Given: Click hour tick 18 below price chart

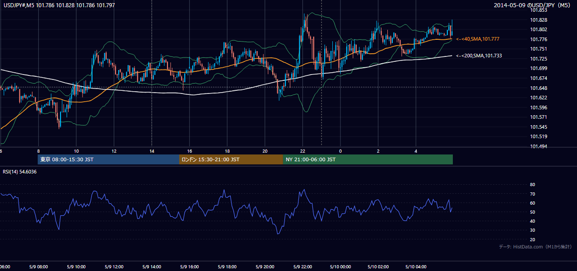Looking at the screenshot, I should coord(227,151).
